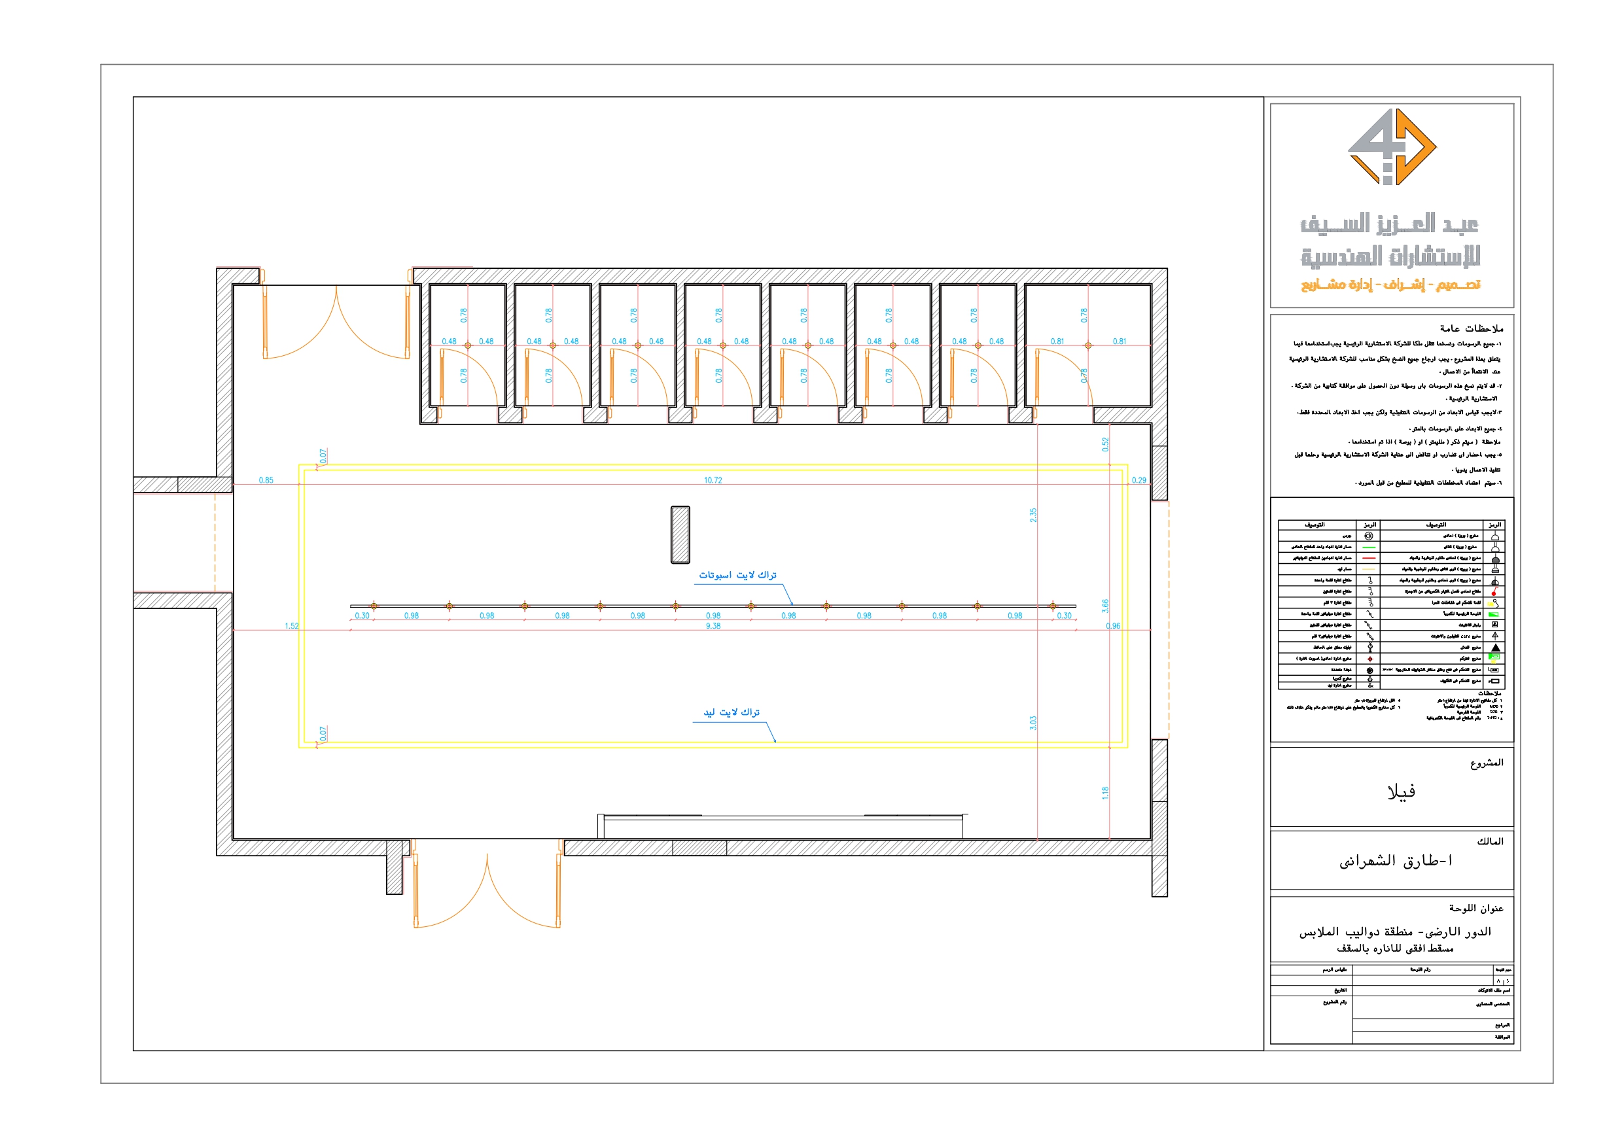Click the spotlight symbol between the 0.81 dimensions
This screenshot has height=1148, width=1624.
tap(1088, 346)
